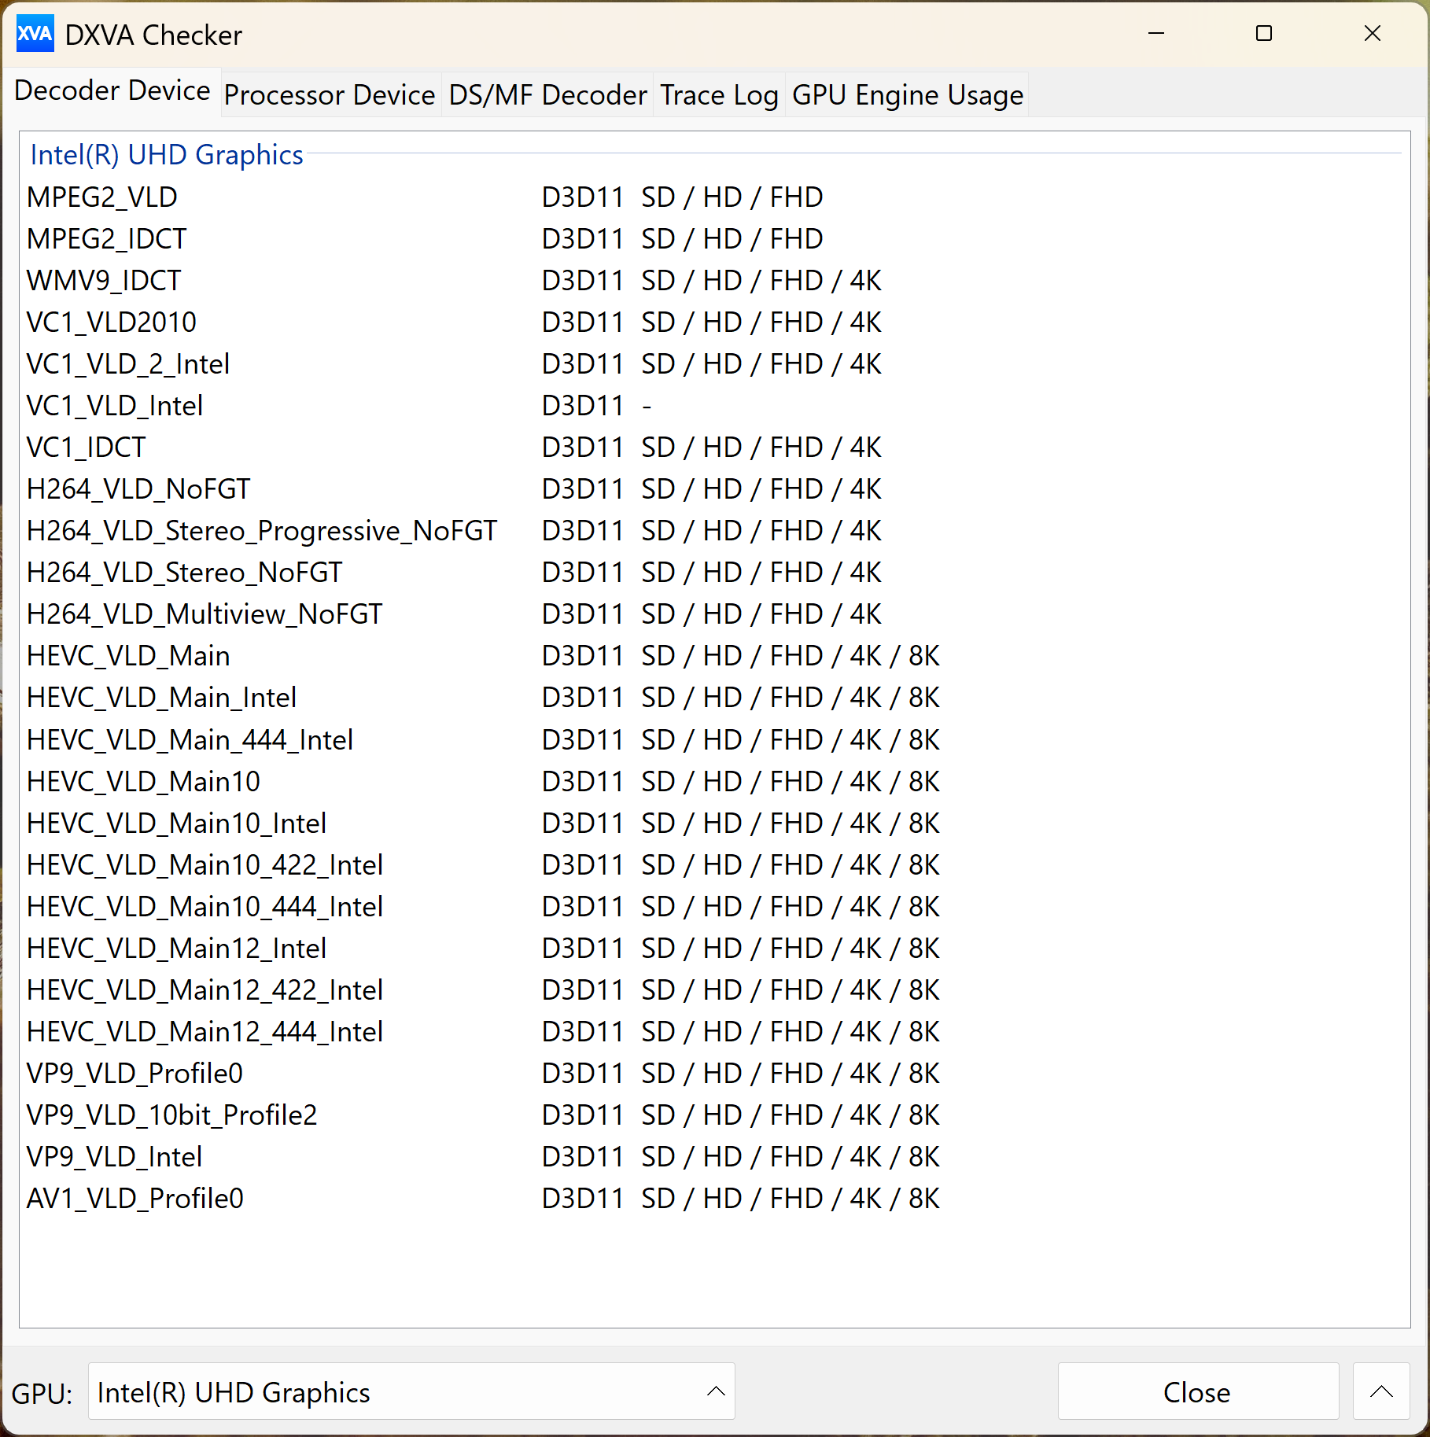Minimize the DXVA Checker window
This screenshot has width=1430, height=1437.
pyautogui.click(x=1155, y=34)
